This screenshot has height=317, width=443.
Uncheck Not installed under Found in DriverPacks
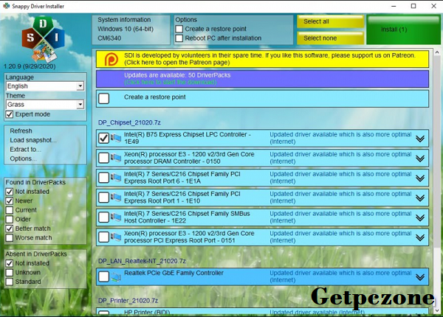(x=10, y=192)
